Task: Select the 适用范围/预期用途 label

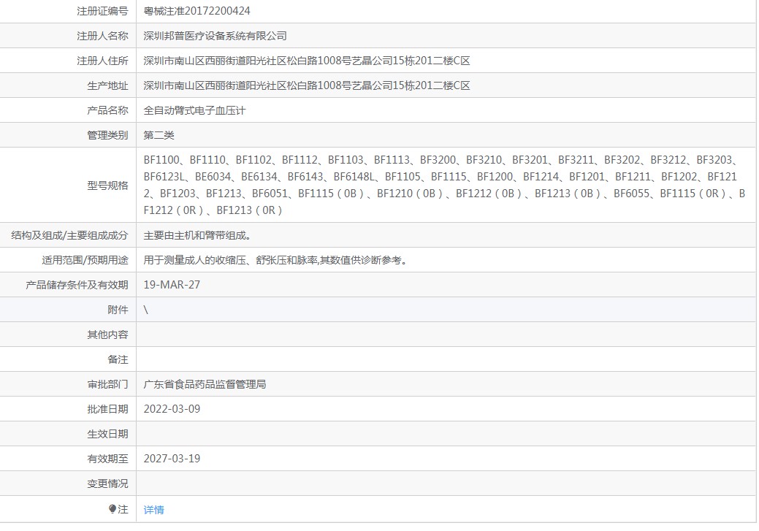Action: (x=85, y=261)
